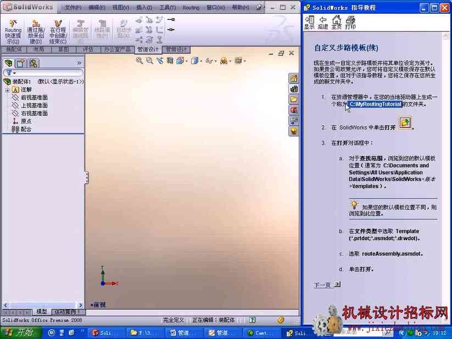Toggle Show/Hide tutorial contents pane
The height and width of the screenshot is (339, 452).
click(x=309, y=23)
